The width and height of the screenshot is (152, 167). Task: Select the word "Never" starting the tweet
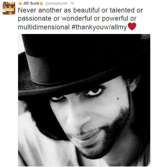pos(27,10)
